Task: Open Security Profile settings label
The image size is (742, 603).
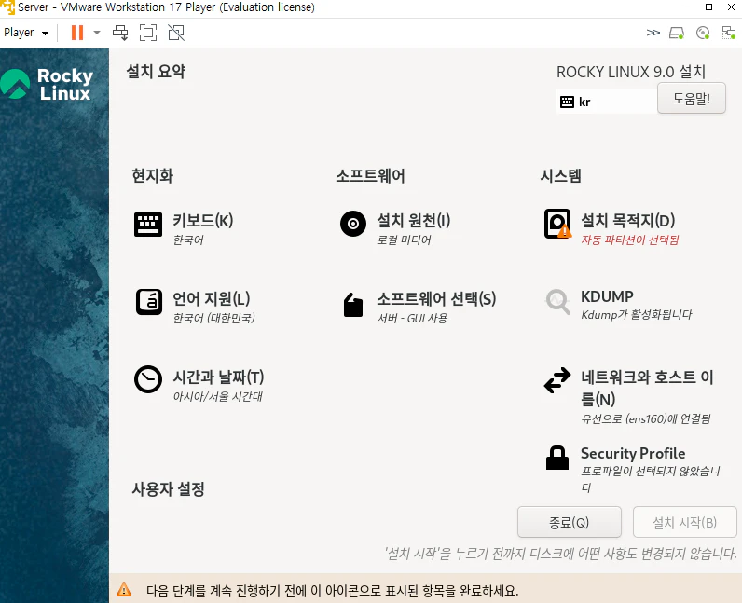Action: click(633, 454)
